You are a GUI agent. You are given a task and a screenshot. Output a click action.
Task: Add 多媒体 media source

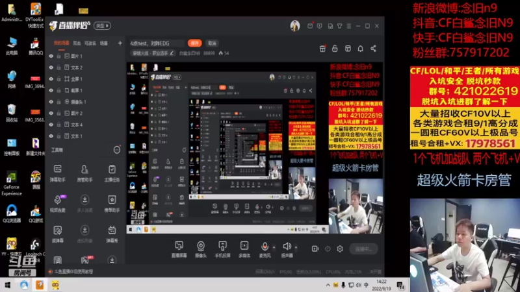pyautogui.click(x=244, y=249)
